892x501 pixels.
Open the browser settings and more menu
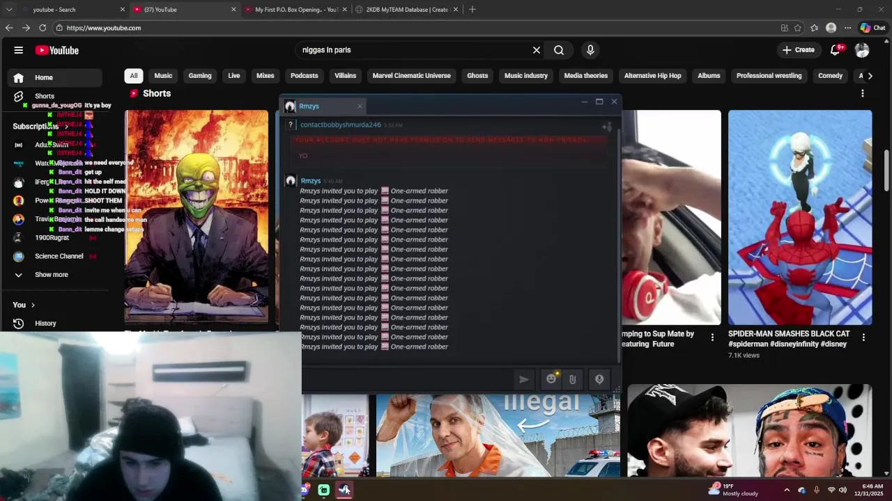click(847, 28)
